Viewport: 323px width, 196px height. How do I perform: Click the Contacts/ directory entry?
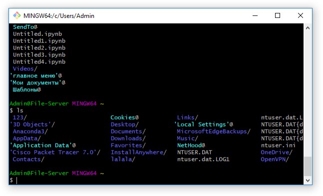(x=28, y=160)
